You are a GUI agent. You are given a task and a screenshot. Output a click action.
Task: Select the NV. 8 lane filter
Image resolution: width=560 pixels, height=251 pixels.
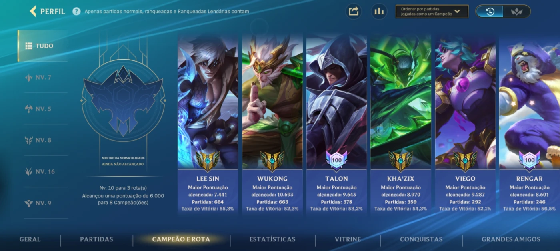point(42,140)
